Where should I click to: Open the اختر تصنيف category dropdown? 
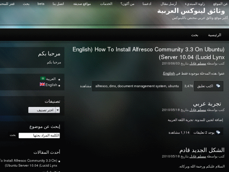click(44, 110)
